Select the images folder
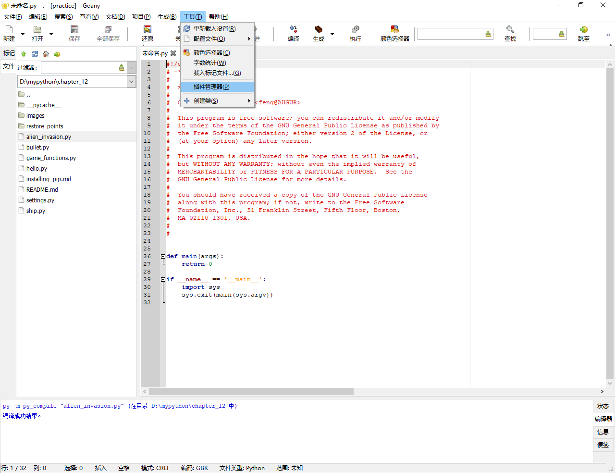This screenshot has width=615, height=473. point(77,116)
